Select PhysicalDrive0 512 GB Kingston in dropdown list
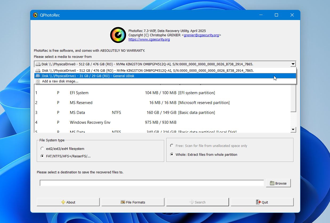 (x=165, y=71)
